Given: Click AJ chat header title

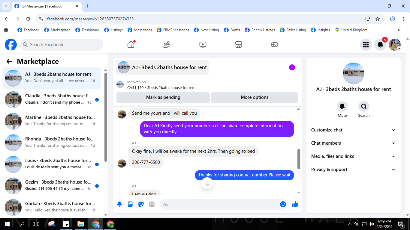Looking at the screenshot, I should (x=169, y=67).
